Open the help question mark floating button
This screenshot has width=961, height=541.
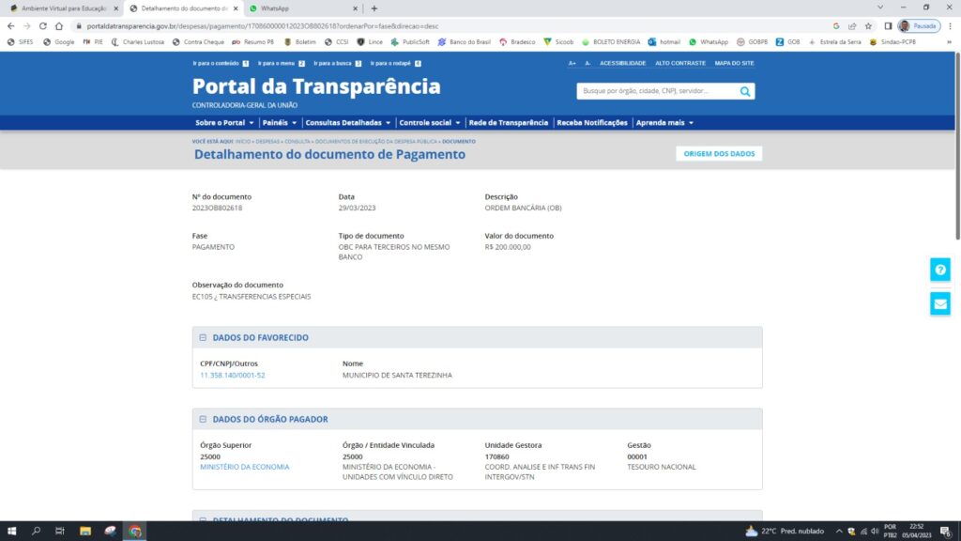(940, 270)
